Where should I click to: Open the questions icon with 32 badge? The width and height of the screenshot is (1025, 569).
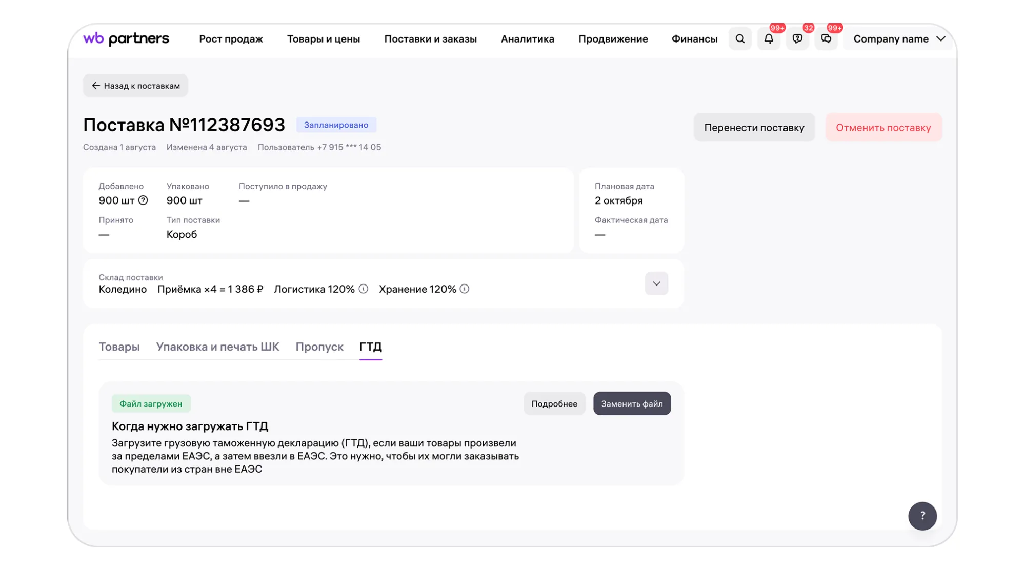pos(797,39)
